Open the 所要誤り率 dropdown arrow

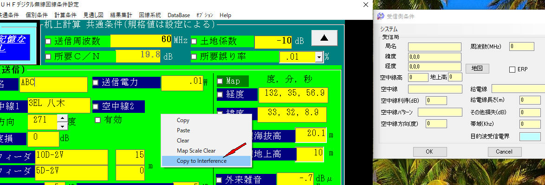318,57
